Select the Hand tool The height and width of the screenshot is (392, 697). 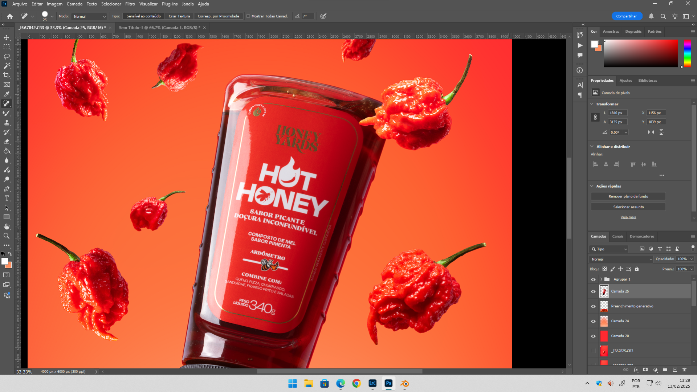coord(7,226)
